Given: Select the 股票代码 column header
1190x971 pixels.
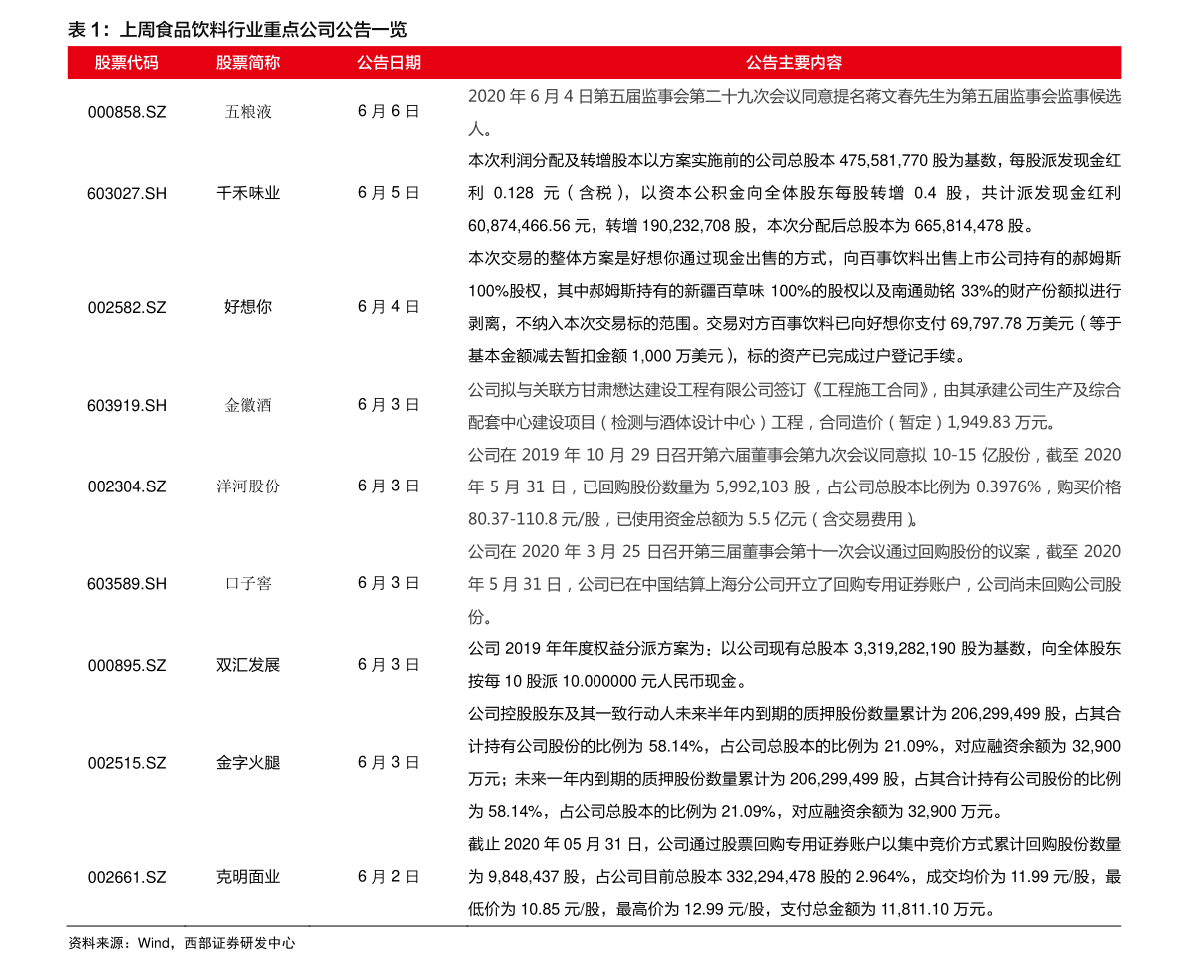Looking at the screenshot, I should tap(127, 63).
